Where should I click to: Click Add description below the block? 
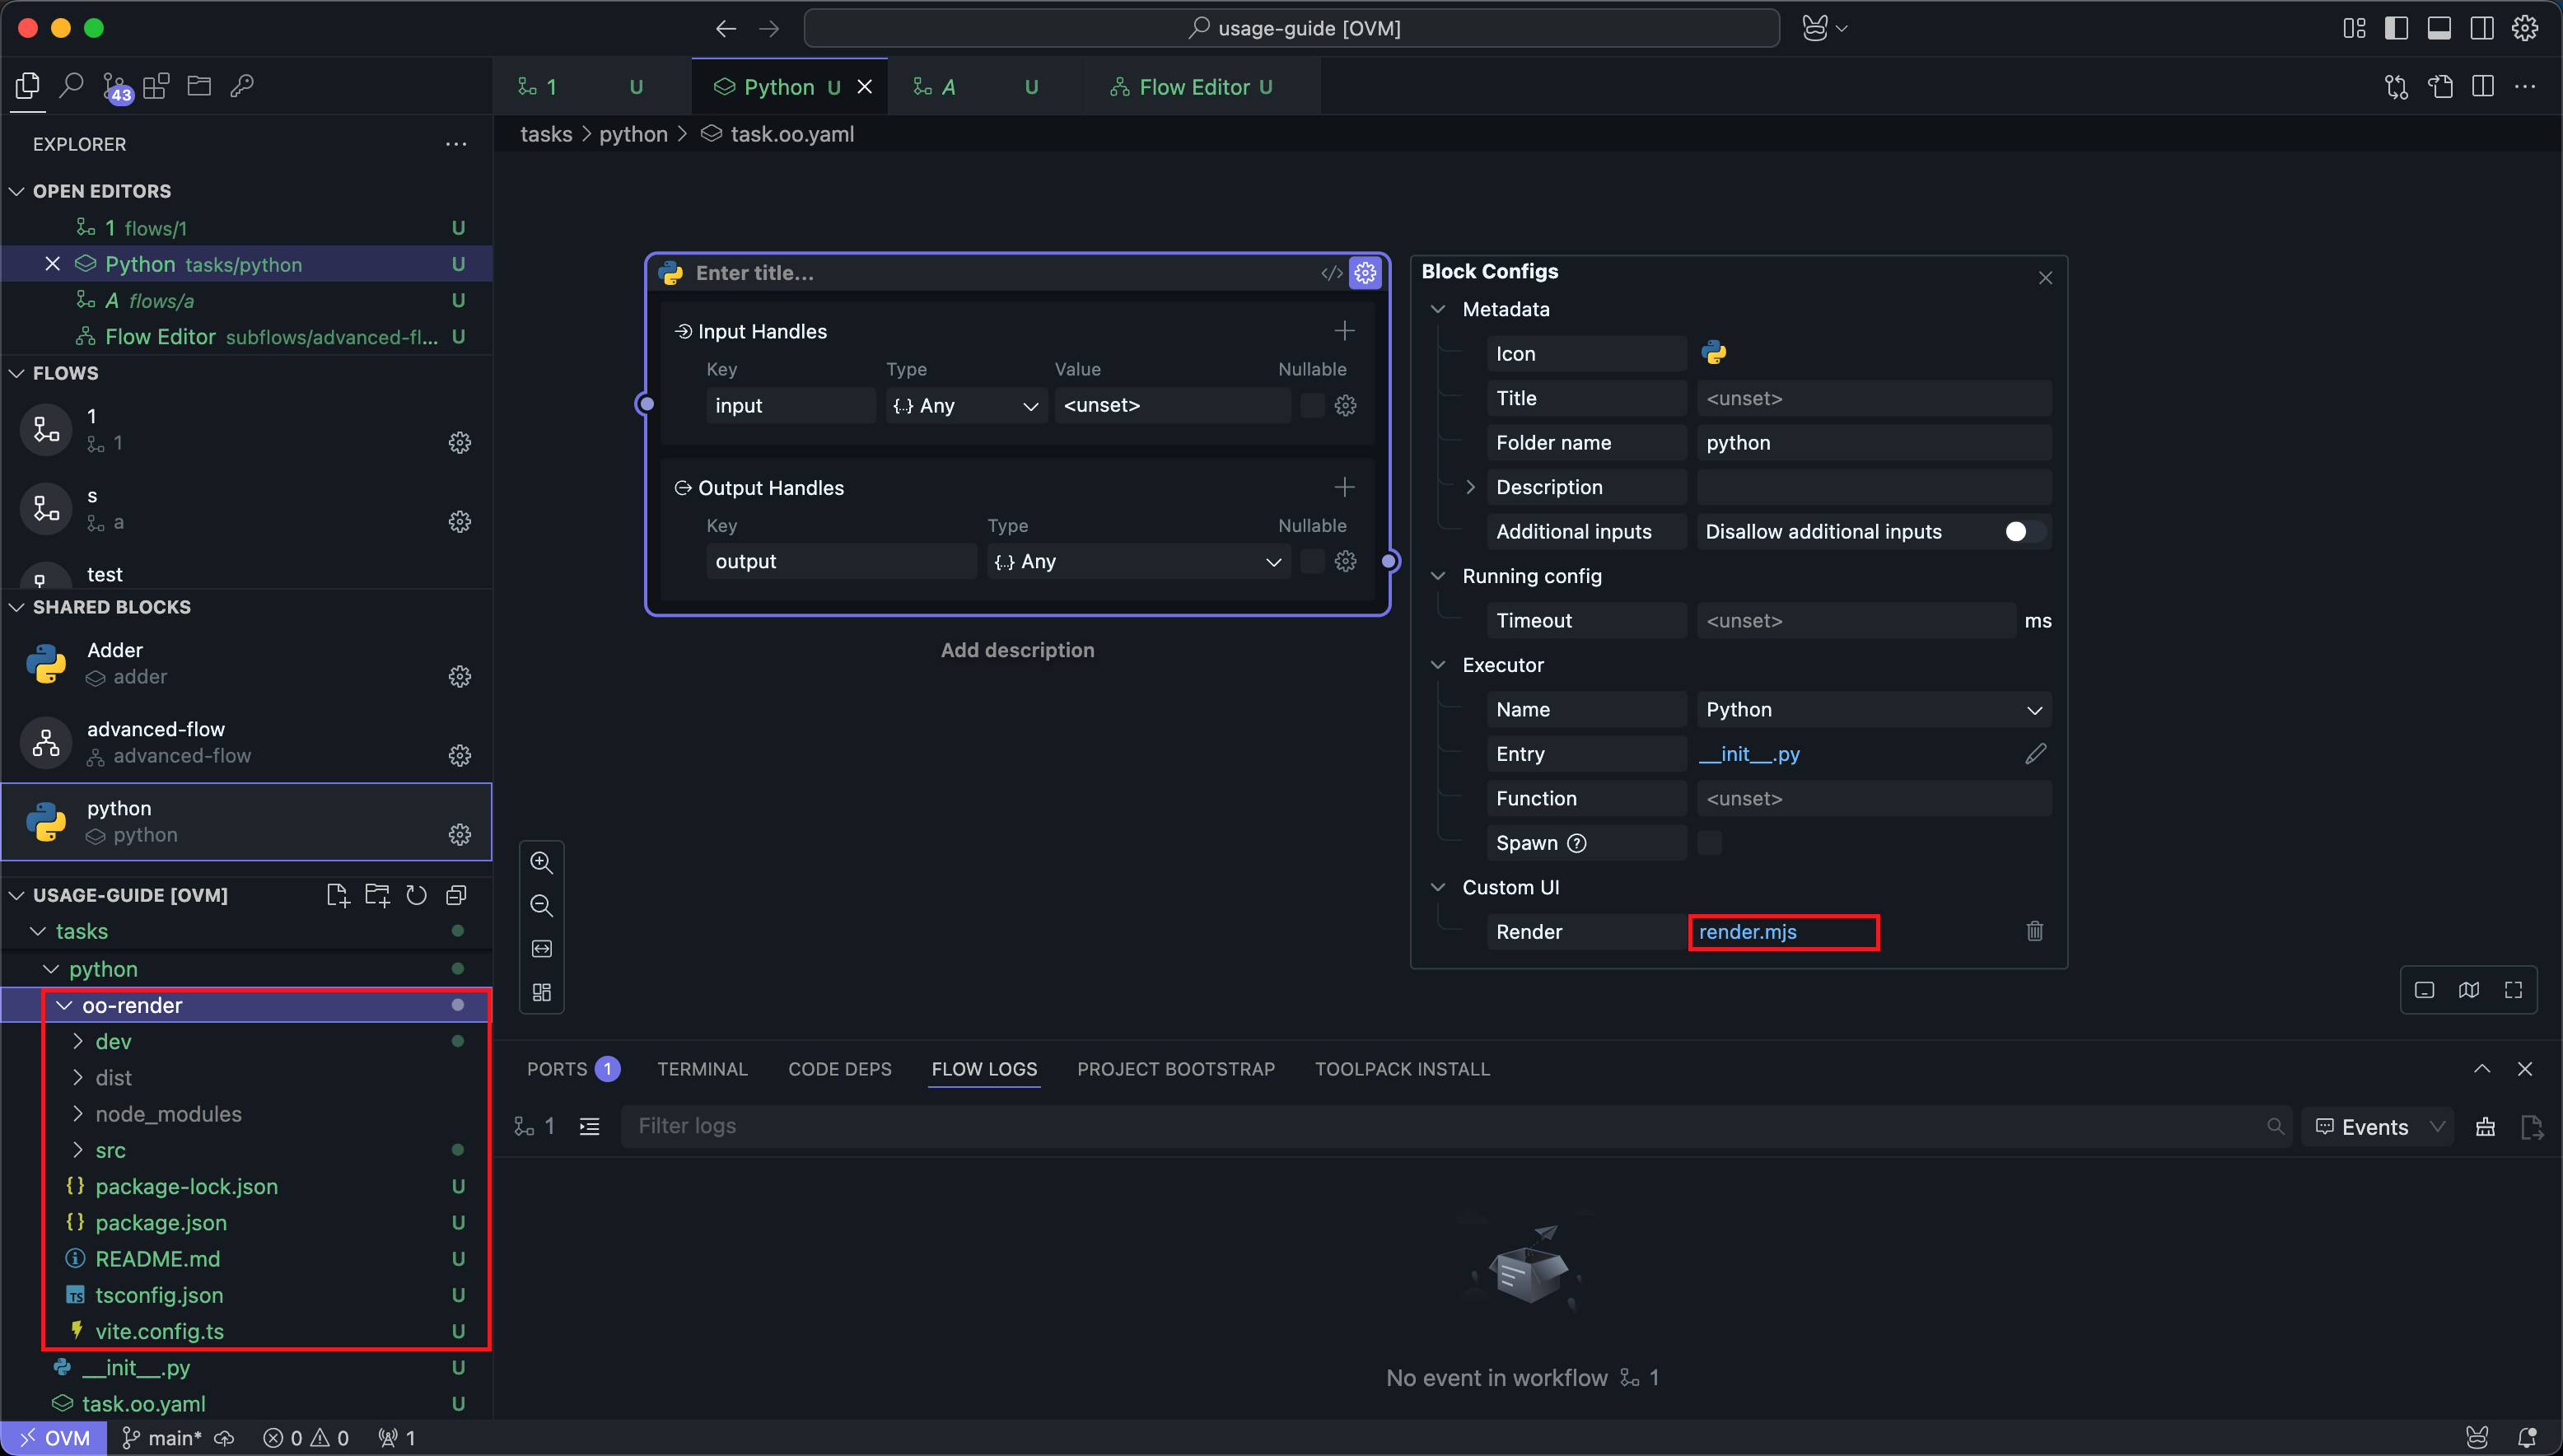[1017, 650]
